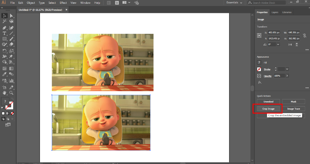Switch to the Layers tab

tap(275, 12)
